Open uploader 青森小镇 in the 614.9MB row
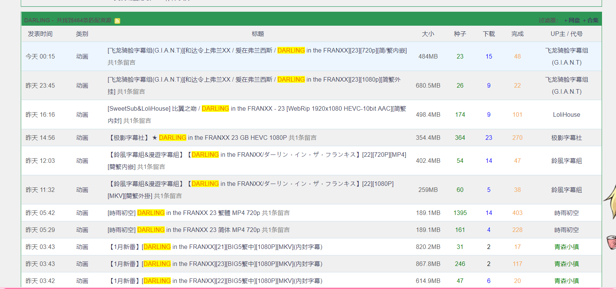 566,281
